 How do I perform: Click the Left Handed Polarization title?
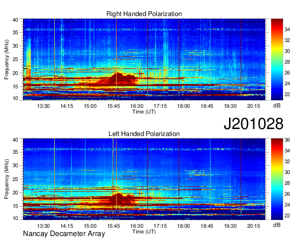coord(144,134)
